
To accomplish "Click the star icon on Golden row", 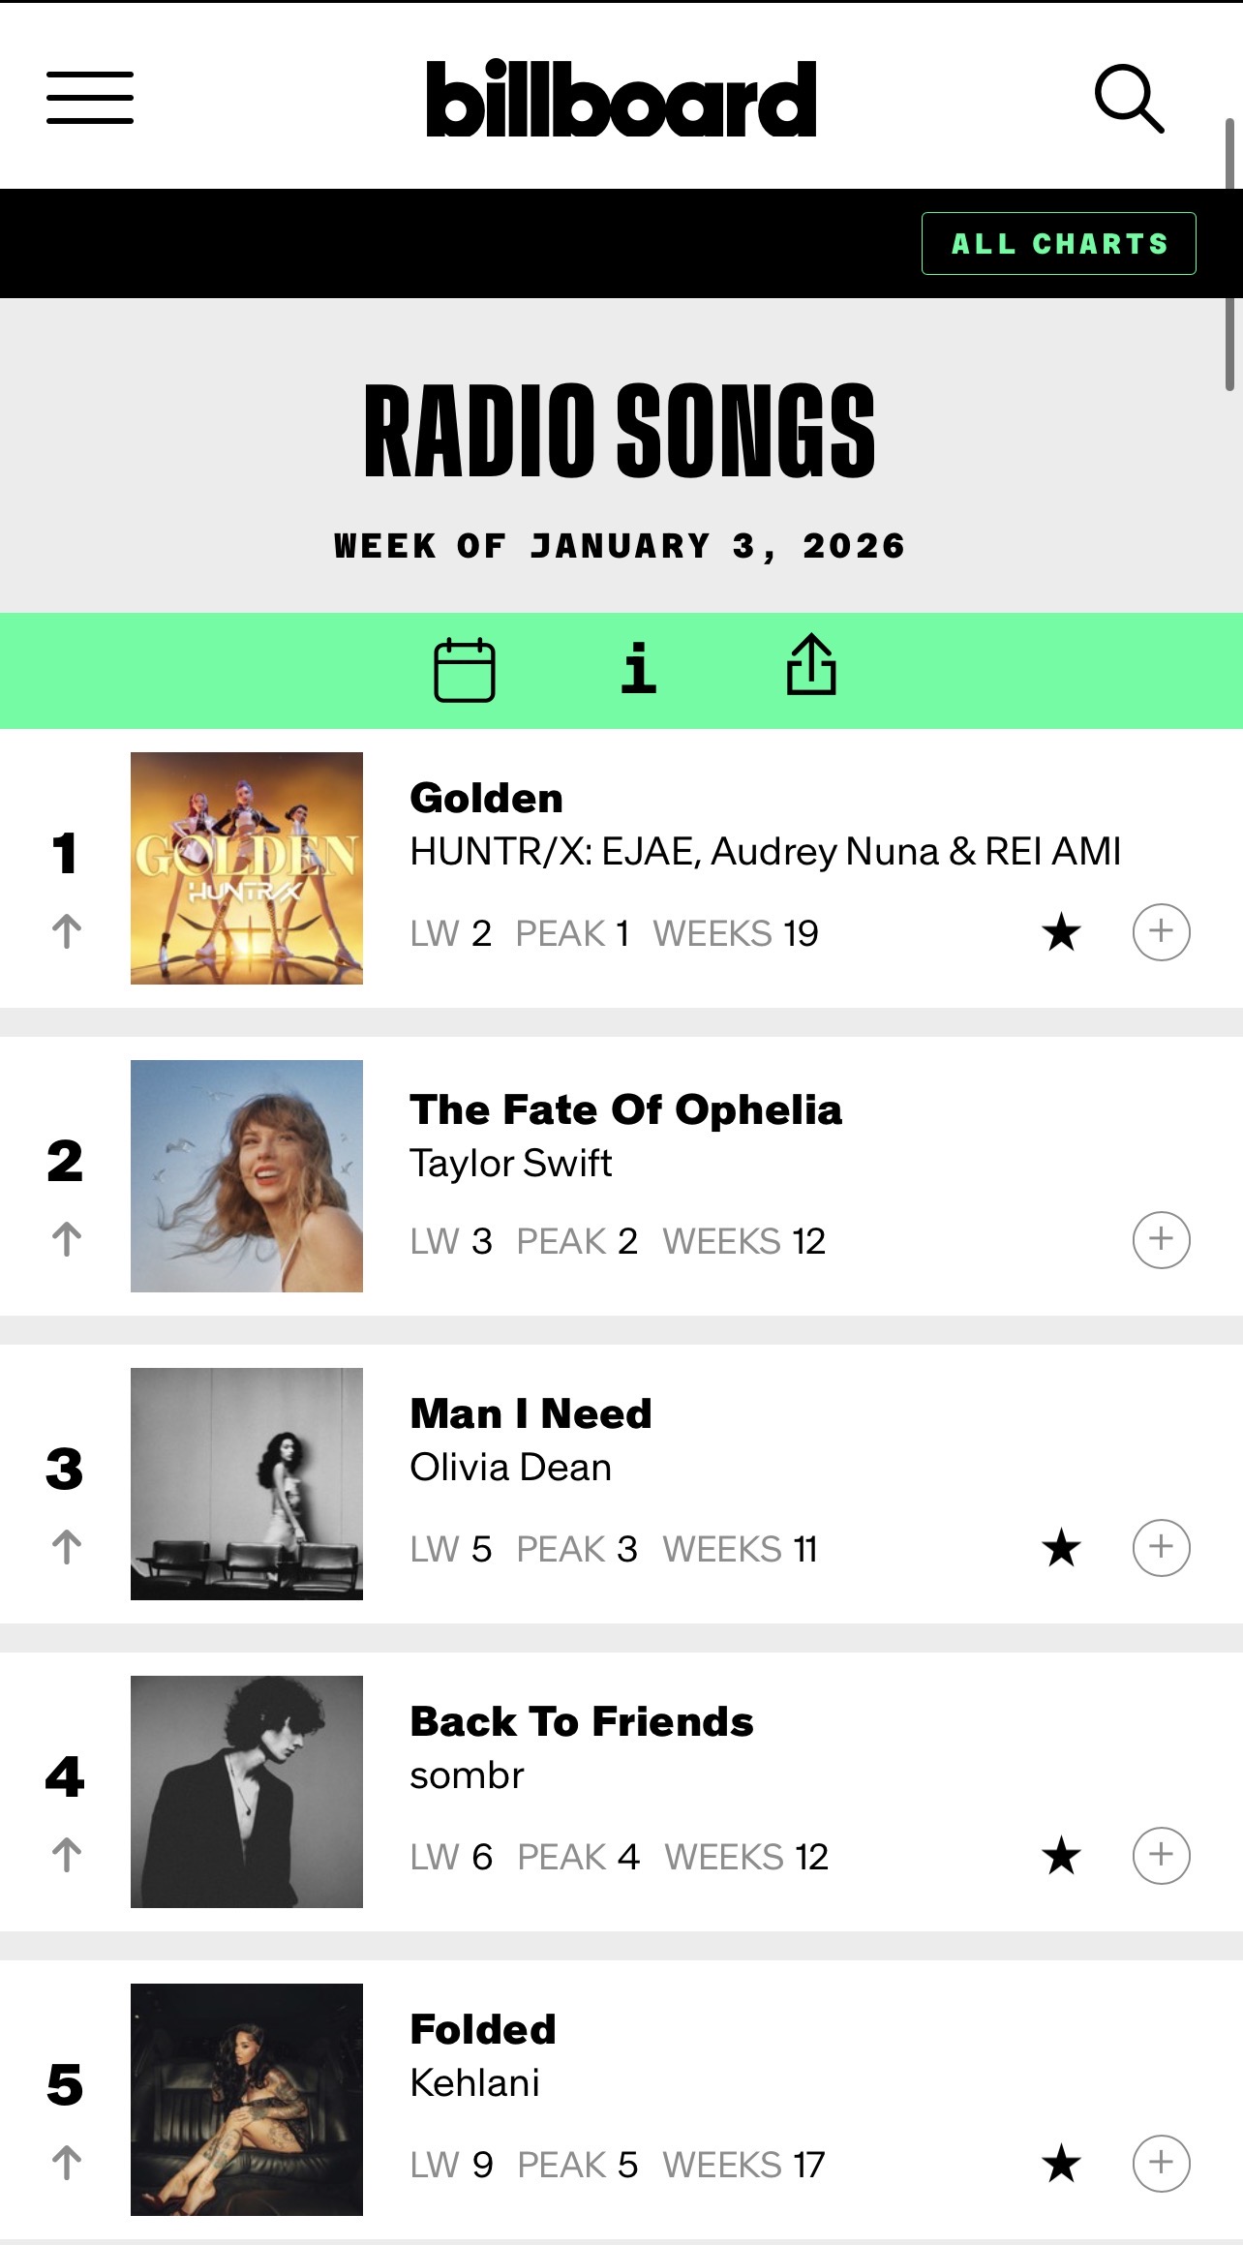I will pyautogui.click(x=1061, y=932).
